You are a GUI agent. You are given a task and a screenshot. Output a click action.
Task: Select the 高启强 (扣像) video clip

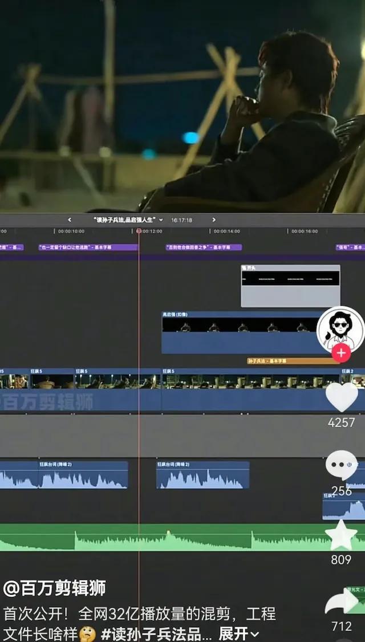click(x=240, y=332)
